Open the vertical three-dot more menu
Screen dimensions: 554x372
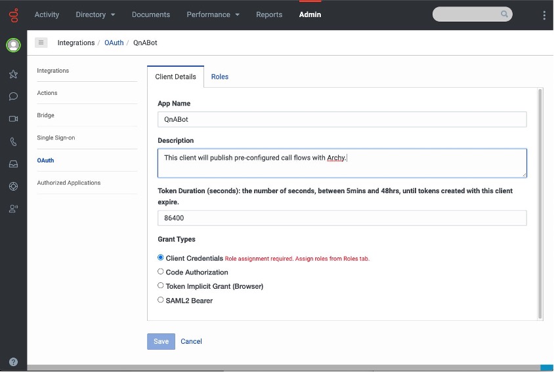544,15
